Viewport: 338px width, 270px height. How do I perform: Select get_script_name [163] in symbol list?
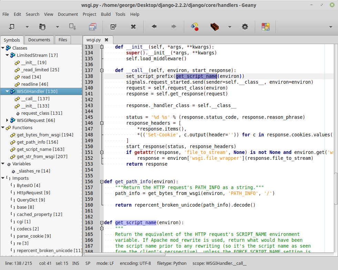coord(40,149)
